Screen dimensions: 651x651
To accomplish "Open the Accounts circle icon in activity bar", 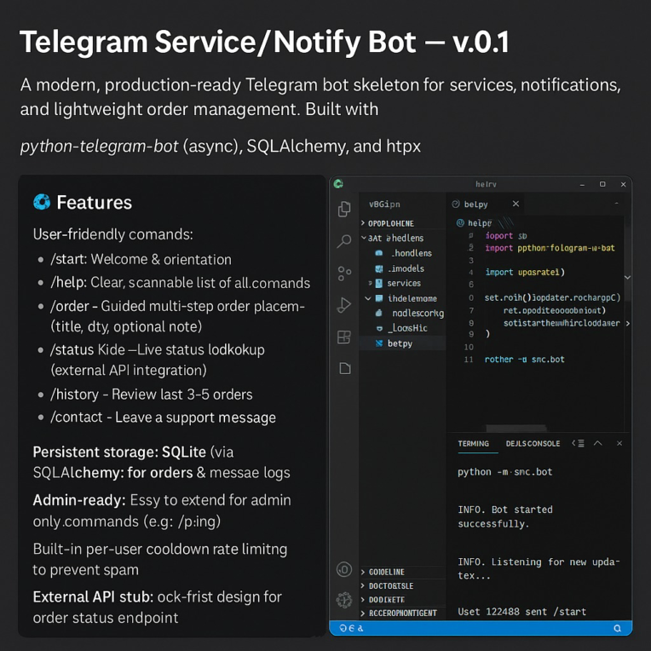I will click(344, 569).
